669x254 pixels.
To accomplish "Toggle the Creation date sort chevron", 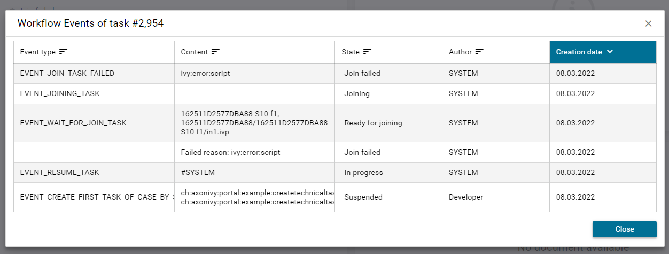I will coord(610,52).
